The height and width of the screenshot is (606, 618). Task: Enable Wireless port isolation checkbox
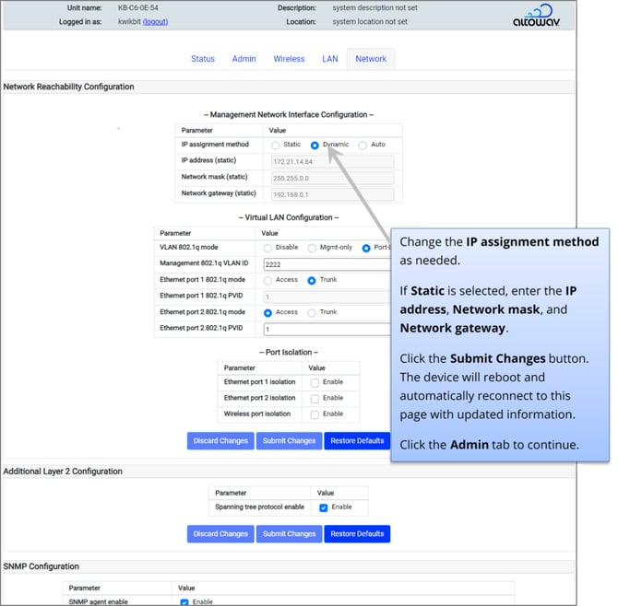pos(315,414)
